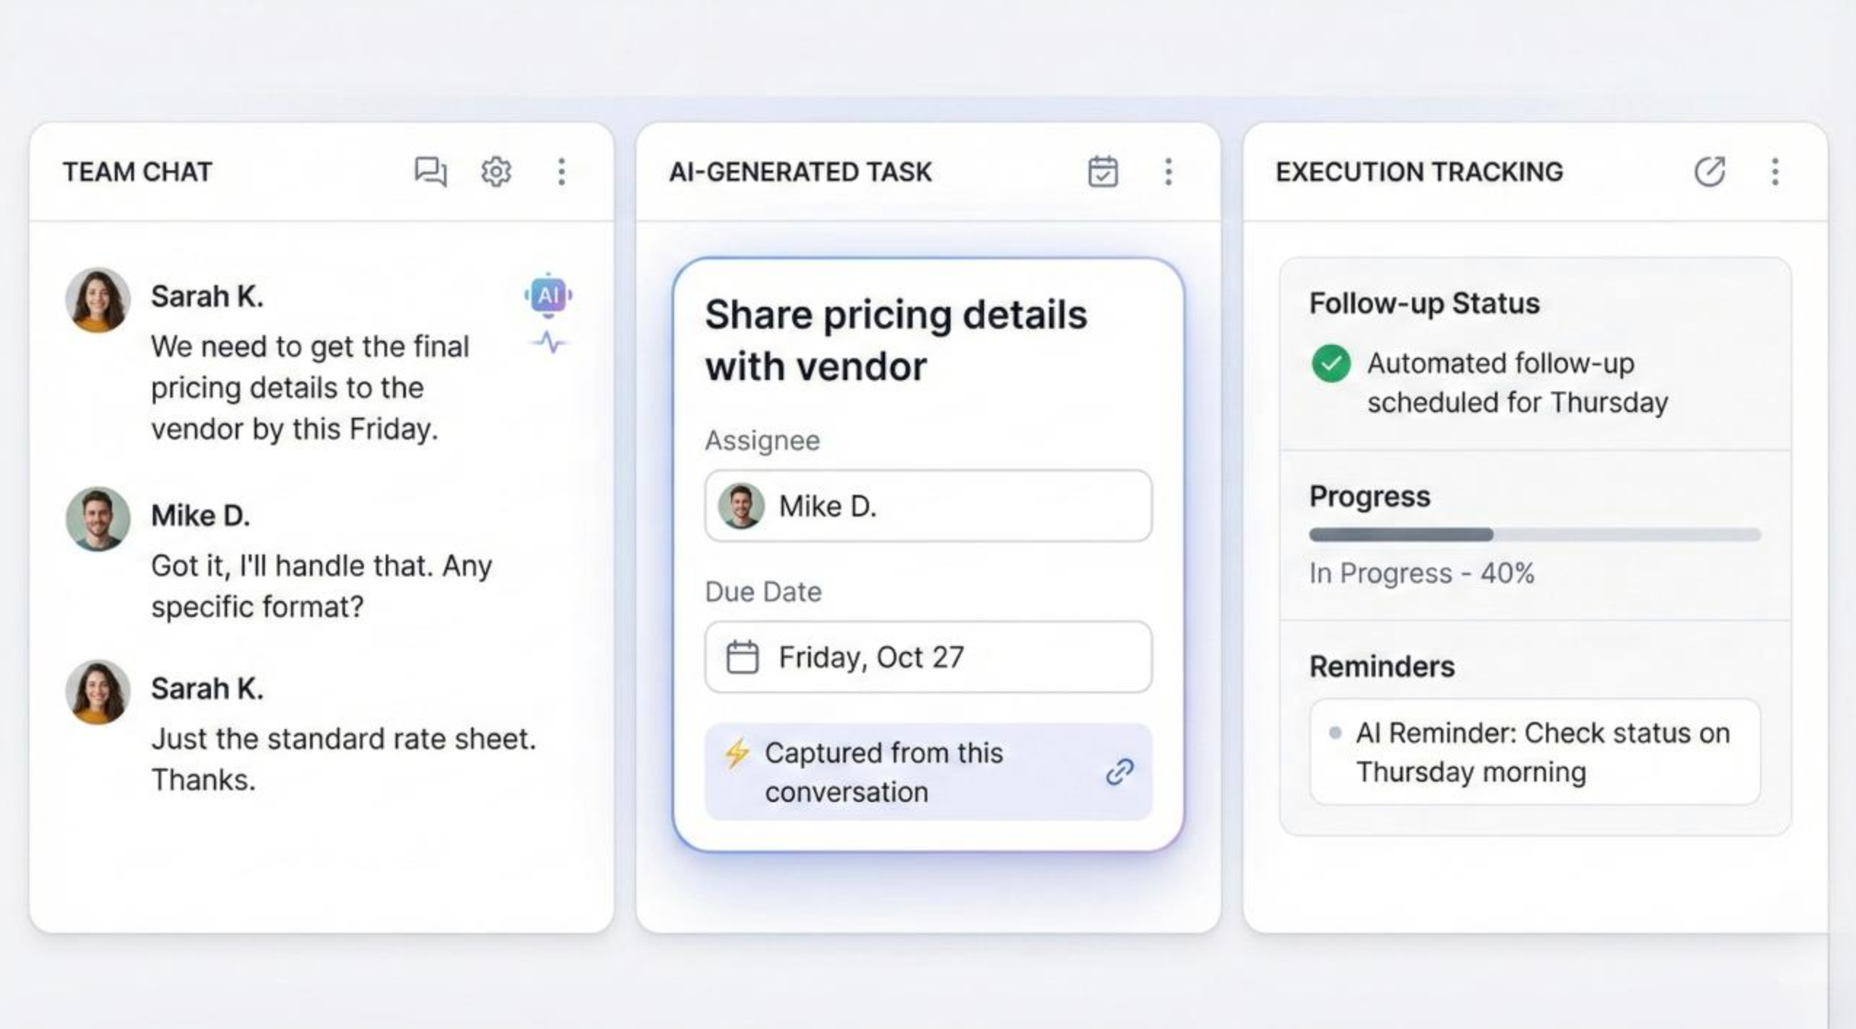Viewport: 1856px width, 1029px height.
Task: Click the Captured from this conversation link
Action: [x=884, y=772]
